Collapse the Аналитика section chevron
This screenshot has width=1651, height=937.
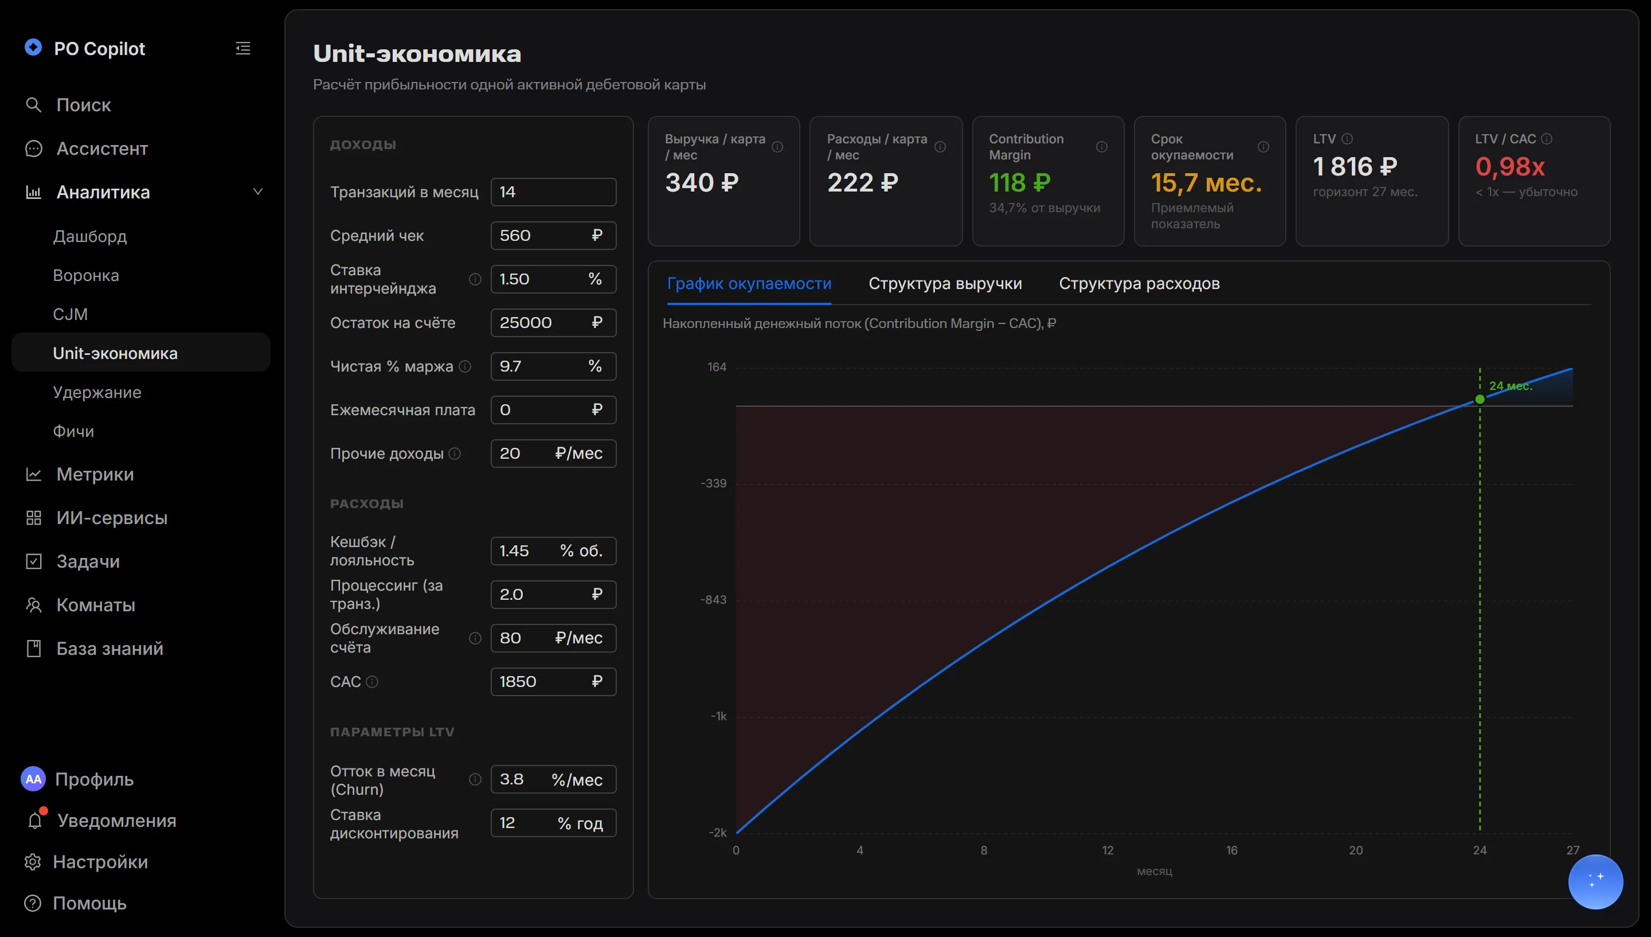258,192
